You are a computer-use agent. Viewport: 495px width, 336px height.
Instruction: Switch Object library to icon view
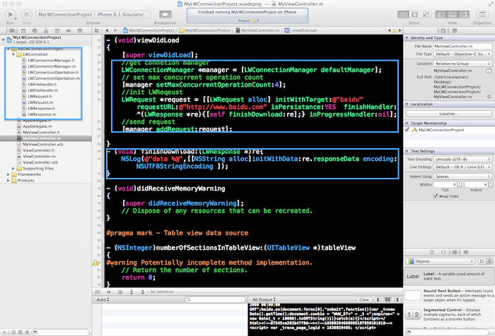pyautogui.click(x=482, y=261)
